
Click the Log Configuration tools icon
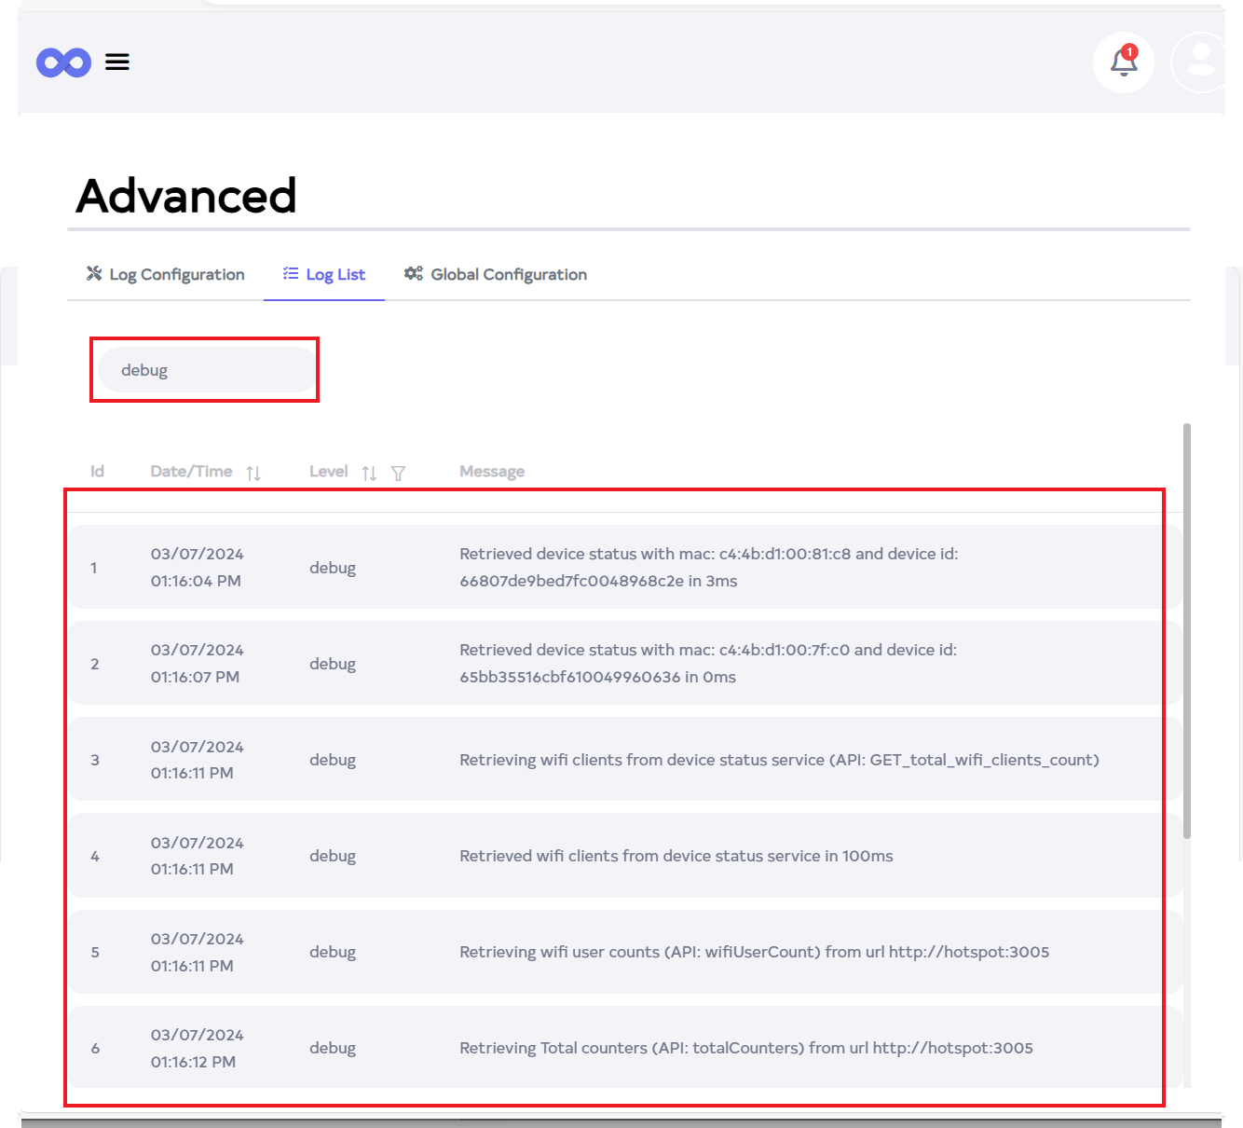click(94, 274)
